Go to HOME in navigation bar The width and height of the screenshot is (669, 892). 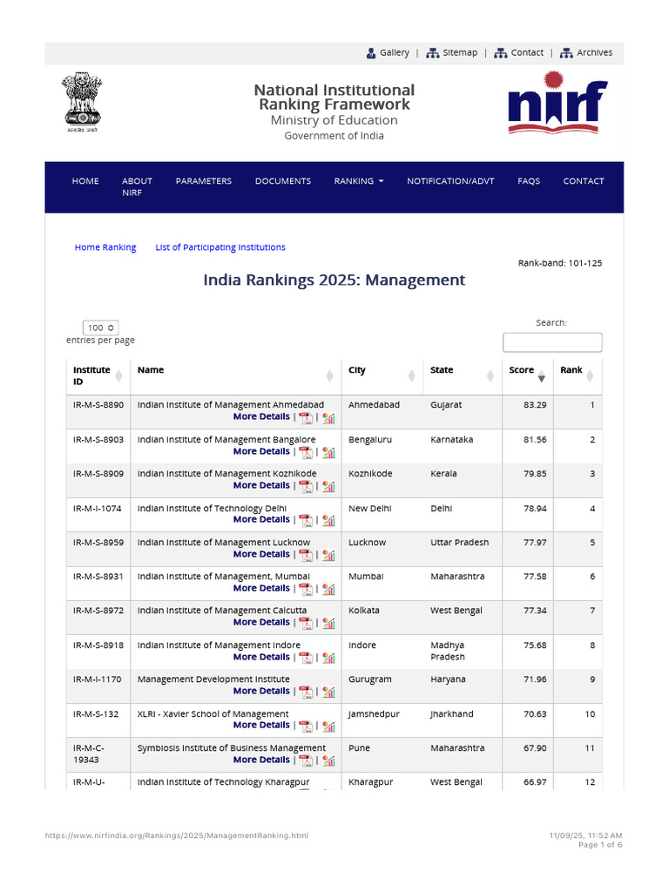[x=85, y=181]
